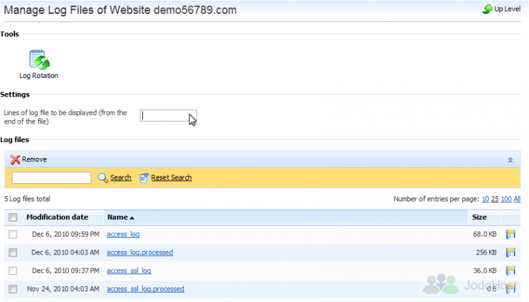The height and width of the screenshot is (302, 529).
Task: Click the magnifying glass Search icon
Action: 102,178
